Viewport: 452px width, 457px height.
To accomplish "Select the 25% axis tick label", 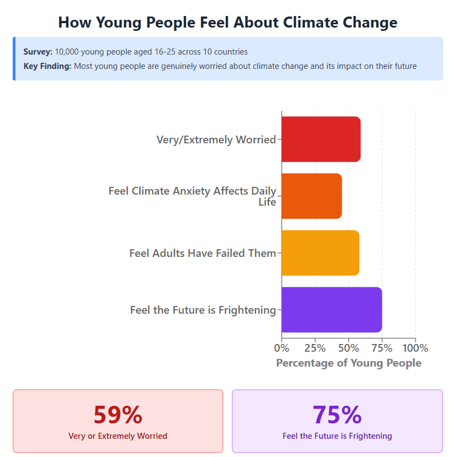I will point(315,348).
